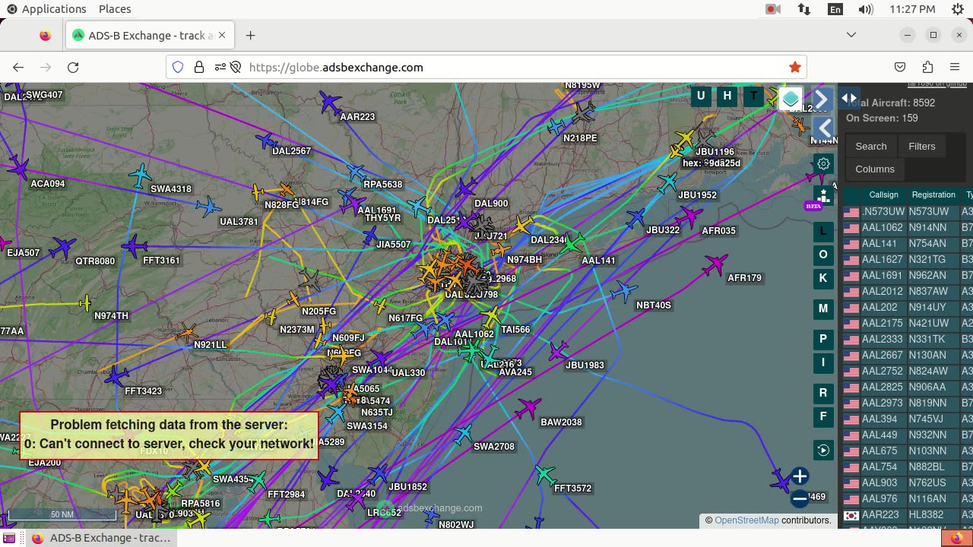Zoom out with the minus button
Screen dimensions: 973x547
tap(799, 498)
